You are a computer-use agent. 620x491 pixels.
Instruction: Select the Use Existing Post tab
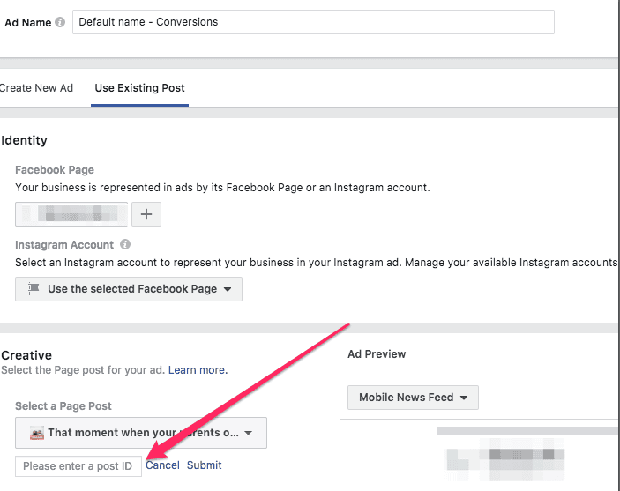point(139,88)
